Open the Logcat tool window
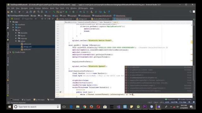The height and width of the screenshot is (113, 202). 26,100
